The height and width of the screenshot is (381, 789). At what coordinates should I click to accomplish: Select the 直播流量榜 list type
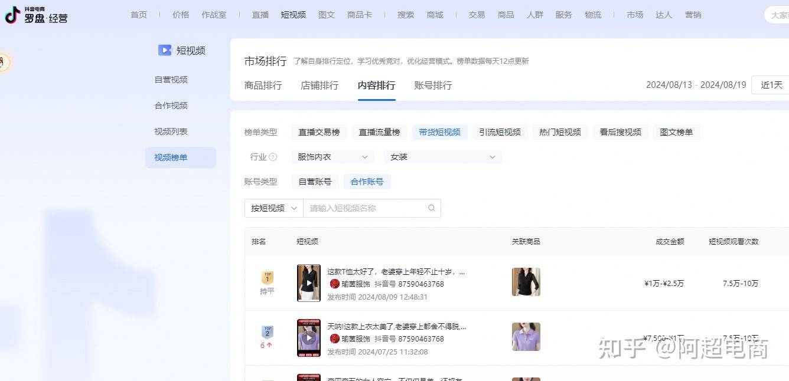380,132
